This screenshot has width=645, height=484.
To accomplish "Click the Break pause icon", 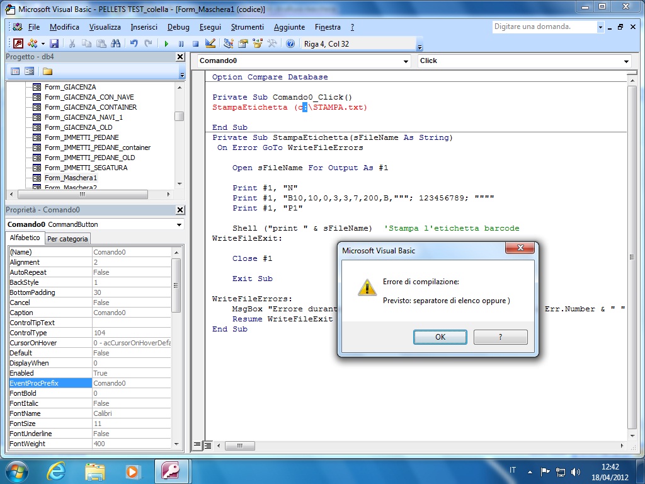I will tap(181, 43).
